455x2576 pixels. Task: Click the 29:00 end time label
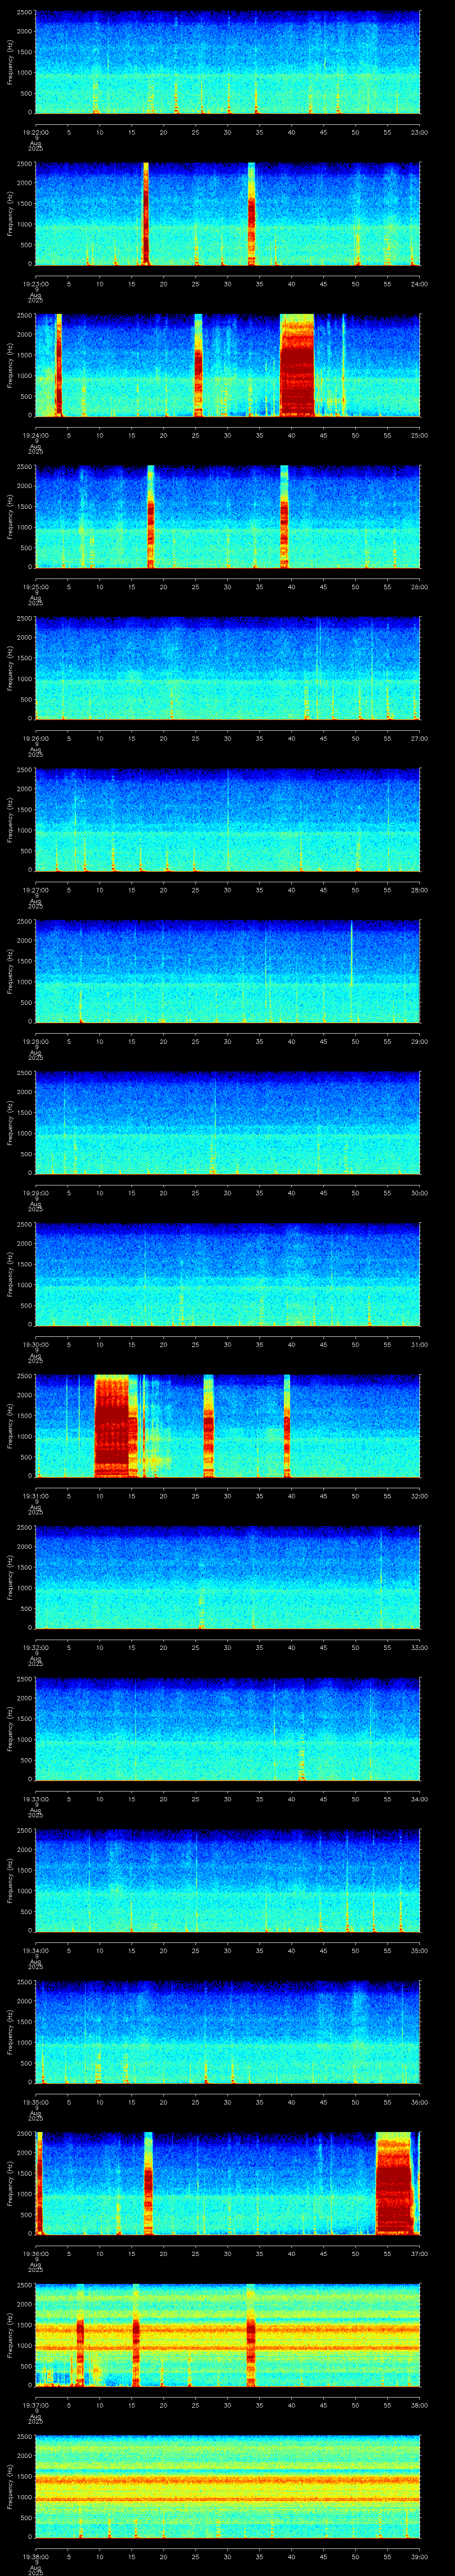click(x=420, y=1041)
